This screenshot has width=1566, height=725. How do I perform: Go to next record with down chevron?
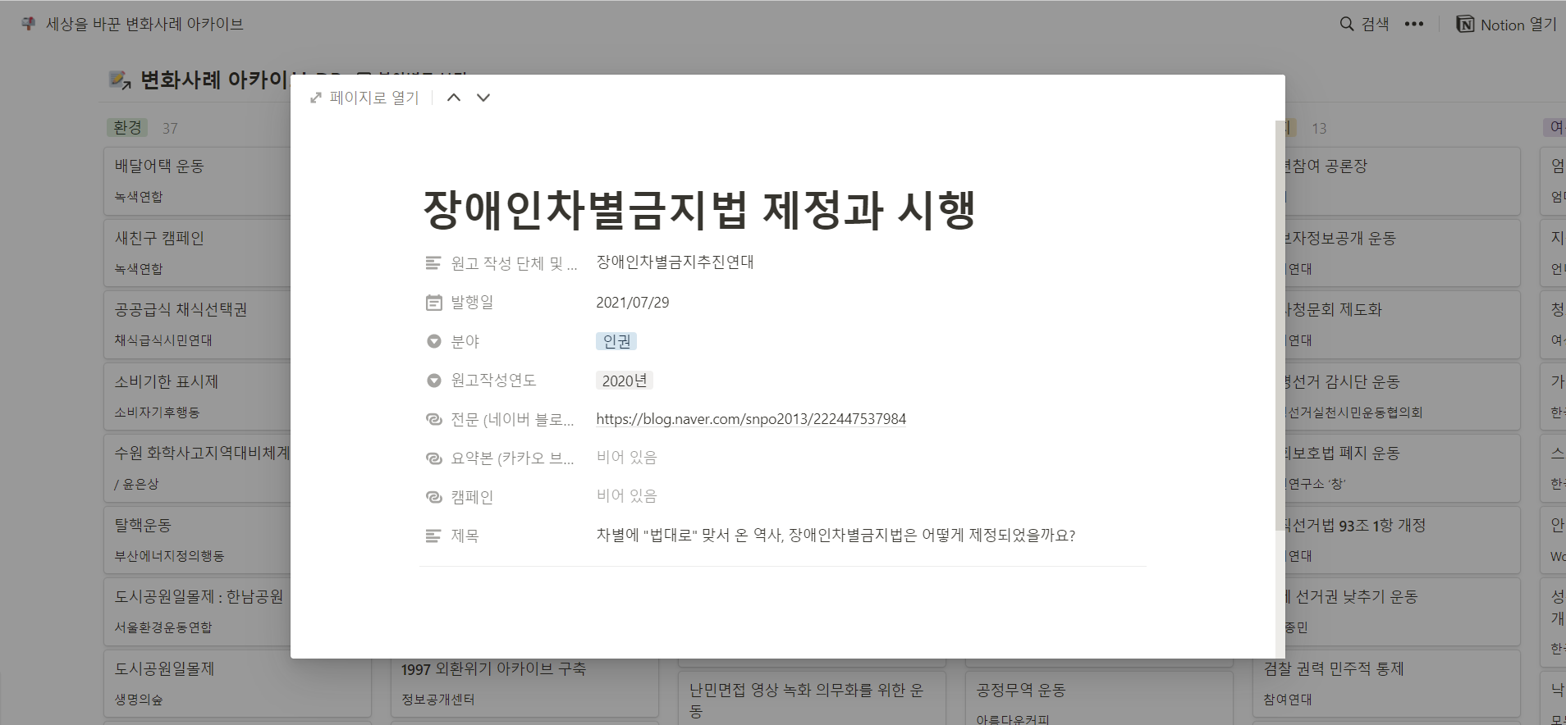[x=483, y=98]
